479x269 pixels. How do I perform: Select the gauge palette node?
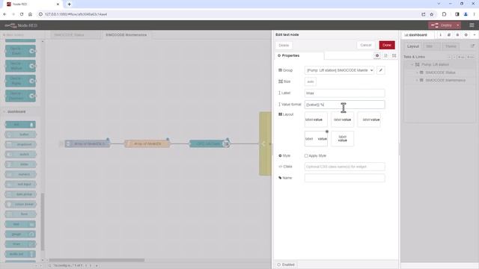click(x=21, y=234)
